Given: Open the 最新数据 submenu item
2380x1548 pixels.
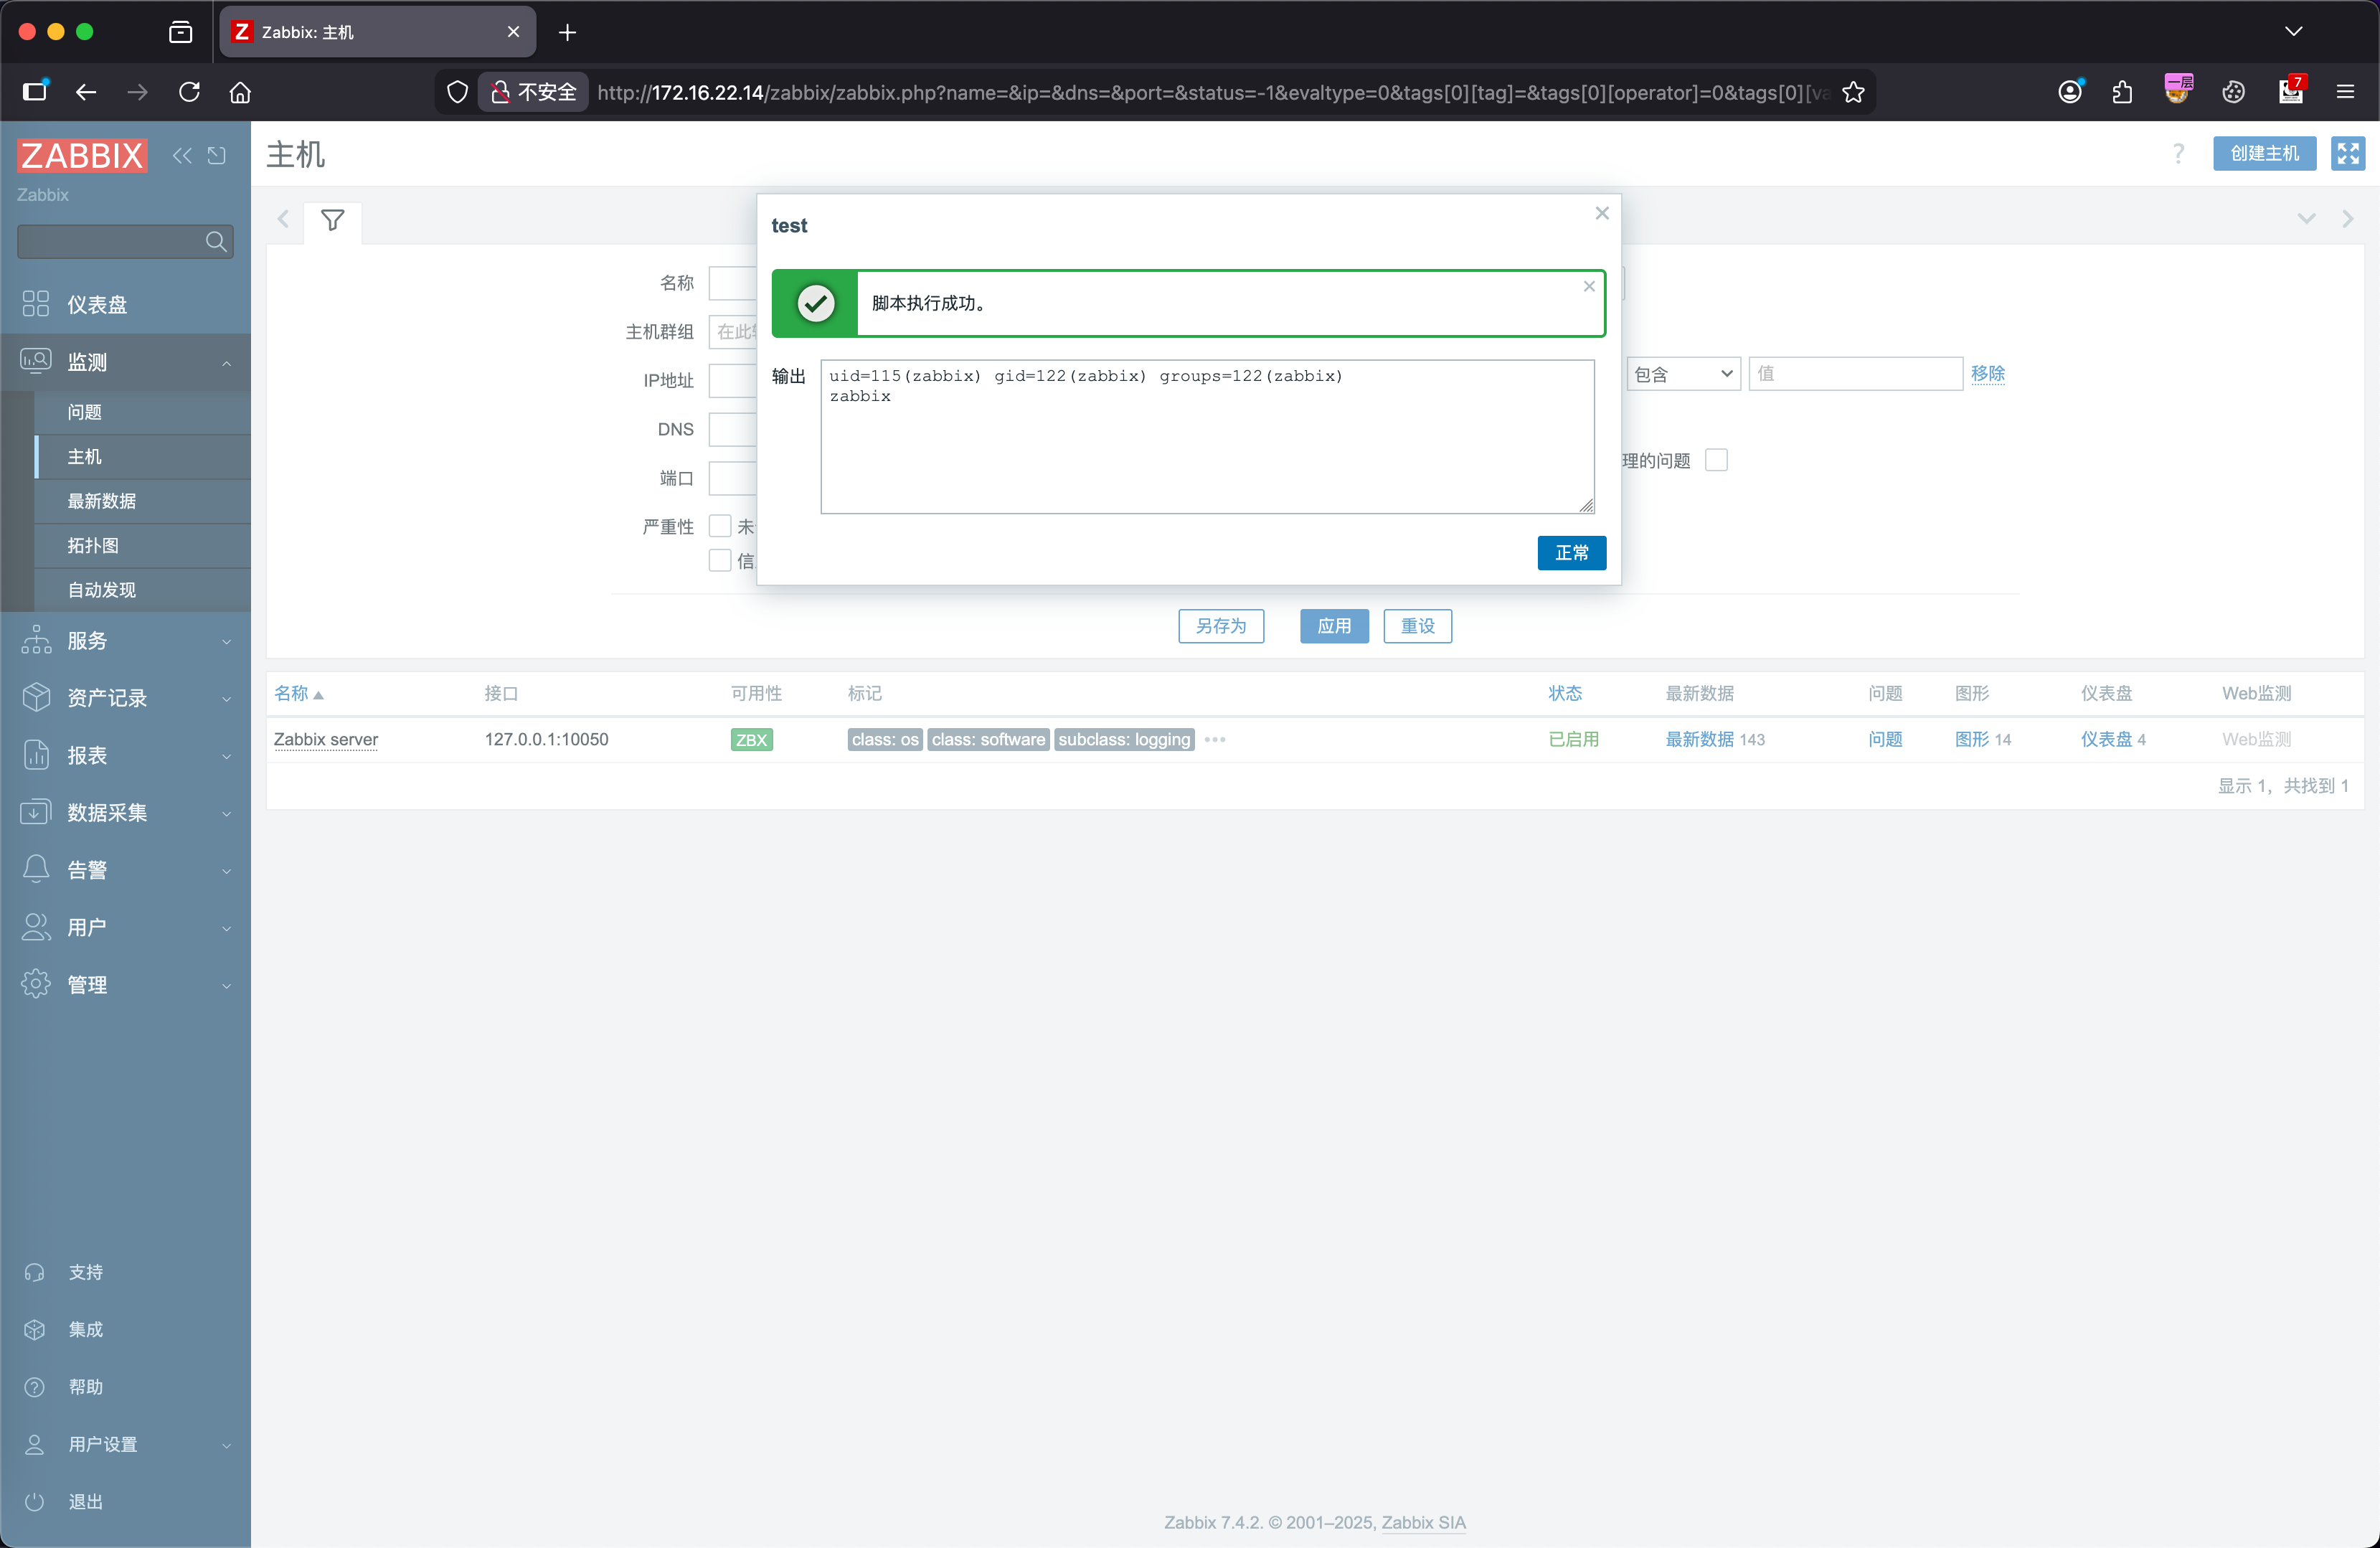Looking at the screenshot, I should coord(102,501).
